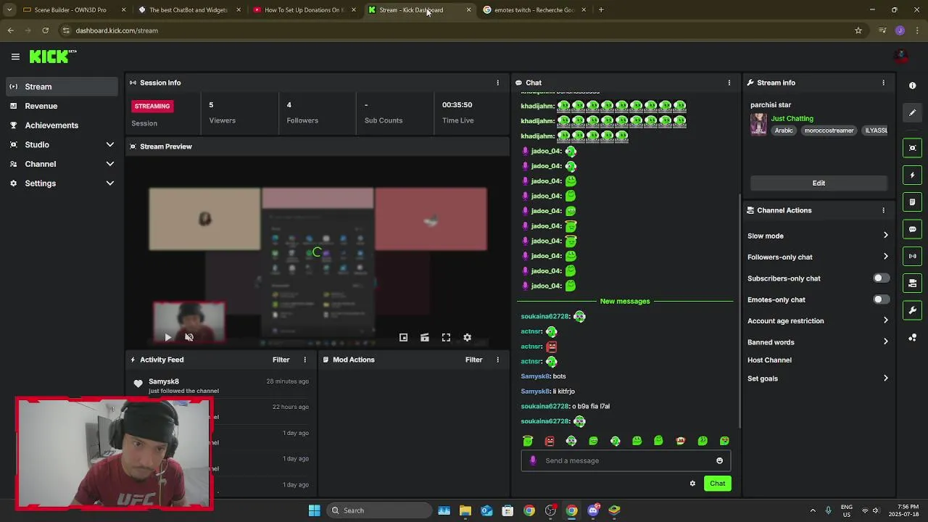
Task: Play the stream preview
Action: coord(168,337)
